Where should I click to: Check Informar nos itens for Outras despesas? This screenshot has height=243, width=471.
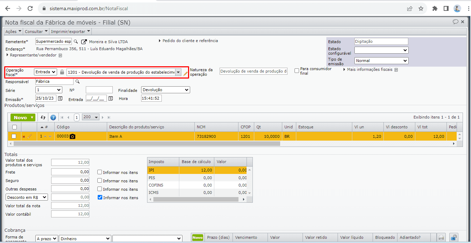[x=100, y=189]
